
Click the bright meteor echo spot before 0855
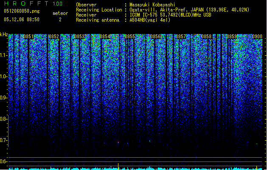click(118, 142)
